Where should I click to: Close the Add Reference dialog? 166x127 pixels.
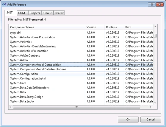pyautogui.click(x=160, y=4)
